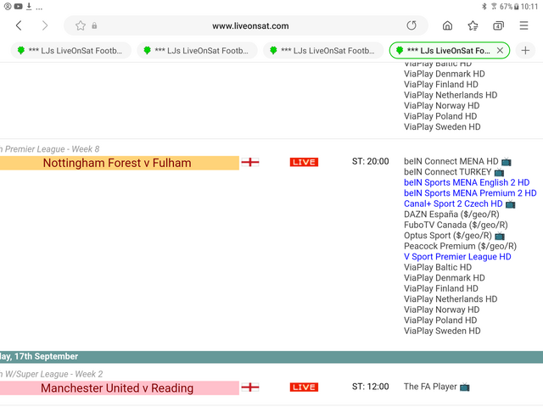The width and height of the screenshot is (543, 407).
Task: Open the browser home page icon
Action: point(447,25)
